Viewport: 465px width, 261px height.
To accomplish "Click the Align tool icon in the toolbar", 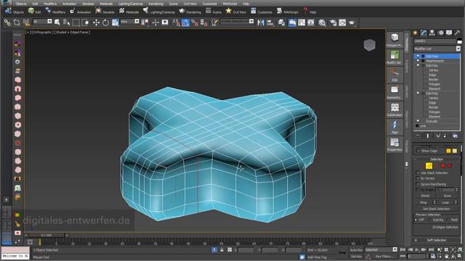I will tap(270, 22).
